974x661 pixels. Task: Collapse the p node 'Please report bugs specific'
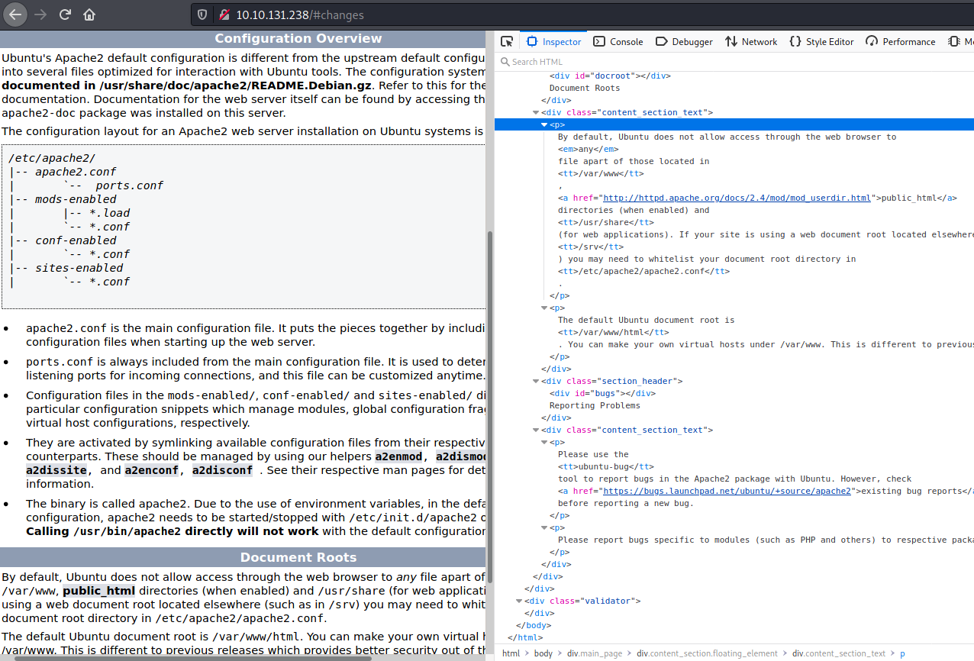[544, 527]
